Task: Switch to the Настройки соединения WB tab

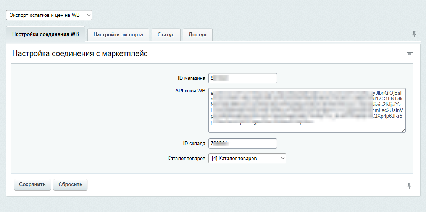Action: pyautogui.click(x=45, y=34)
